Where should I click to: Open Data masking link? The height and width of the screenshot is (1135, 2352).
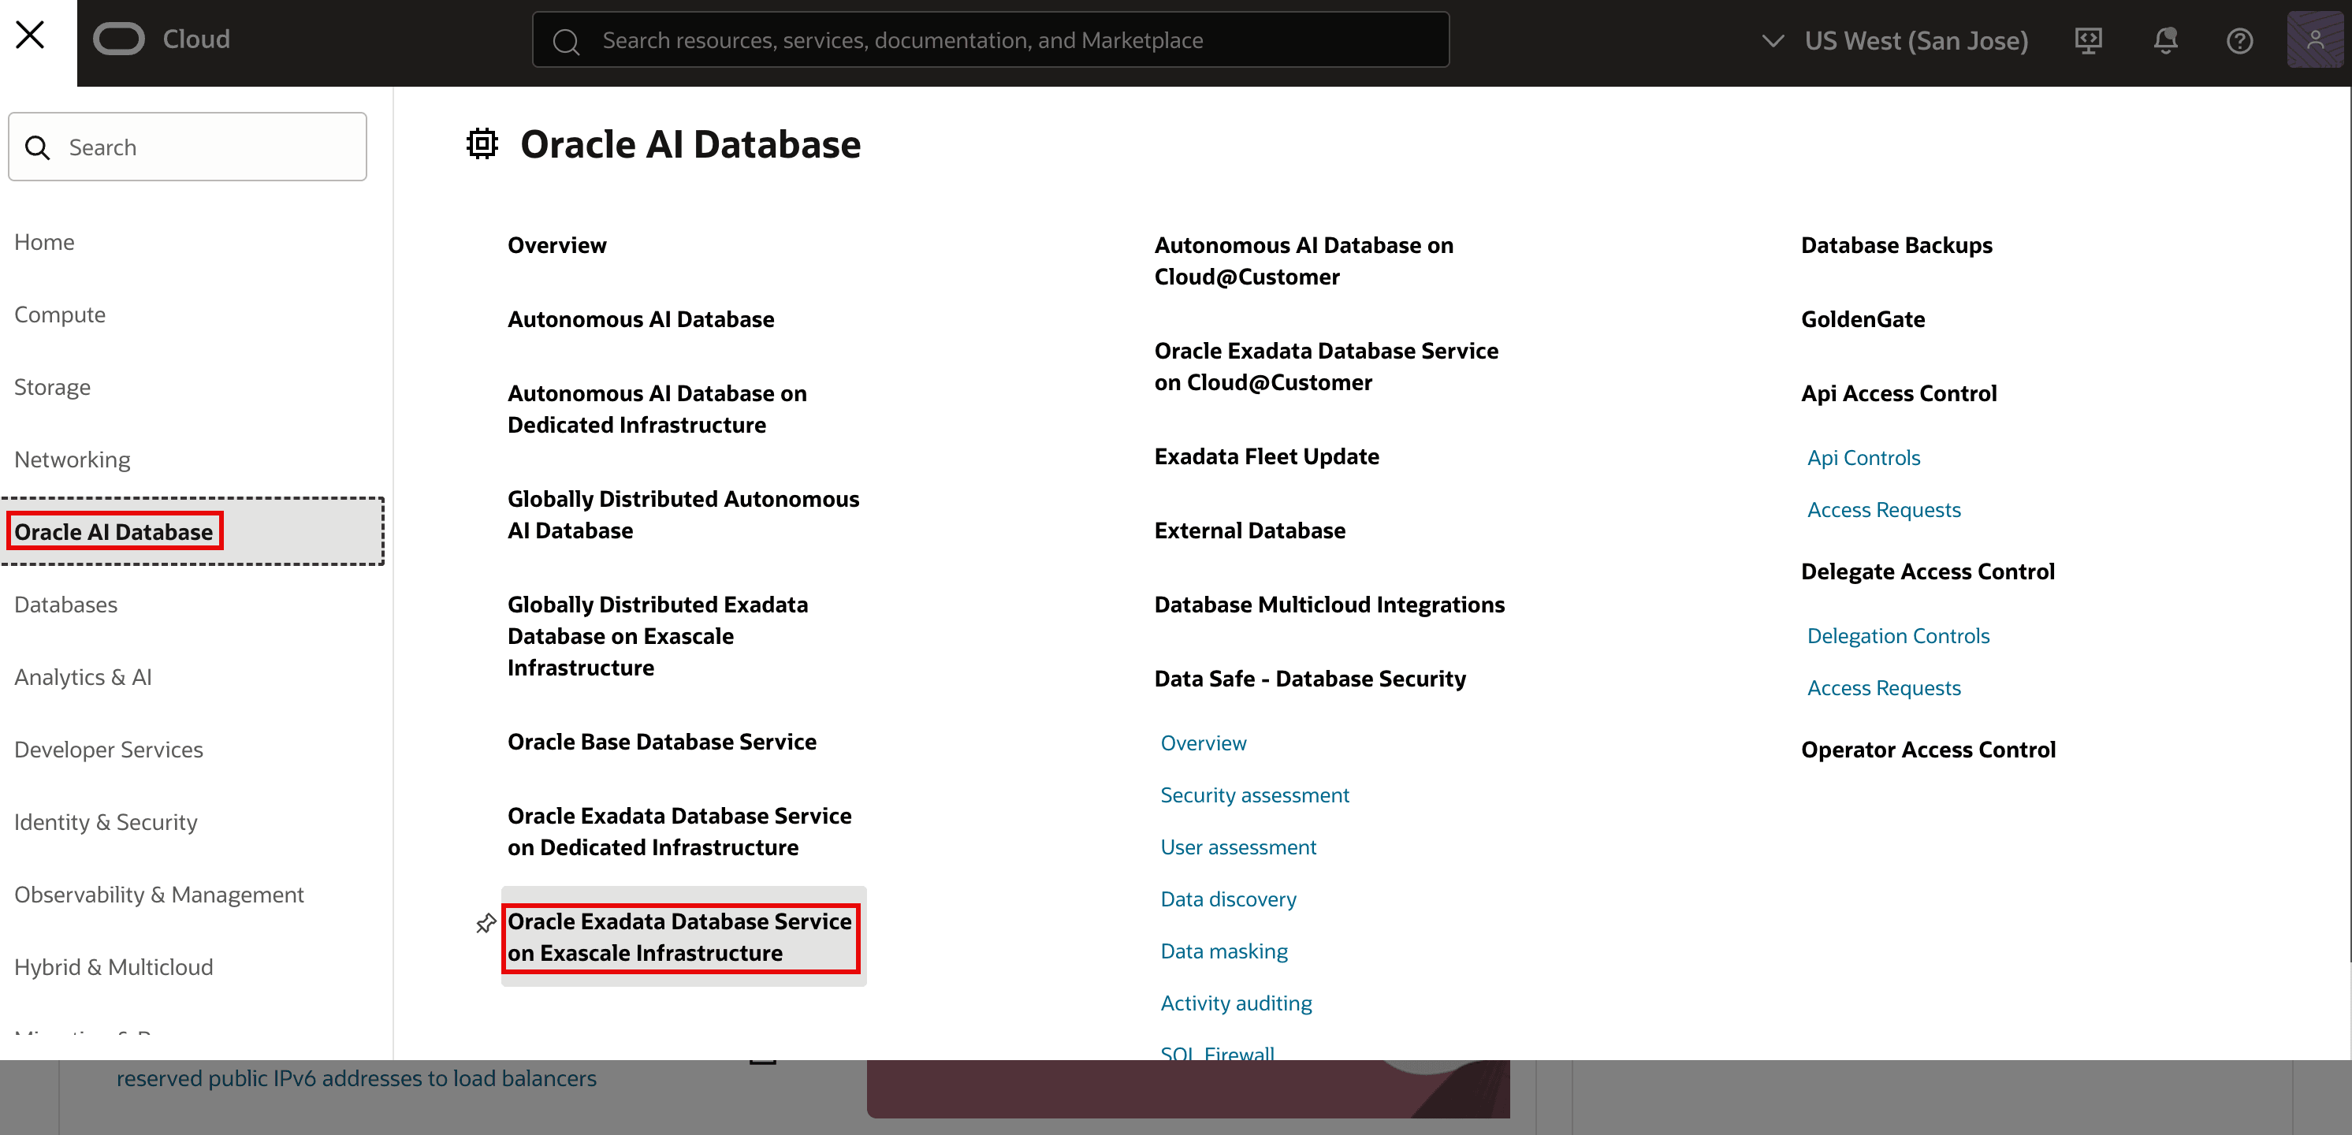coord(1223,951)
